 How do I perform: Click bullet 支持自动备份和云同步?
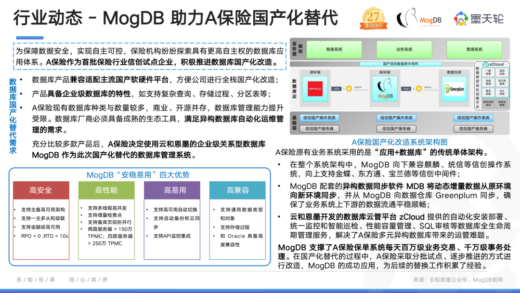click(x=176, y=222)
